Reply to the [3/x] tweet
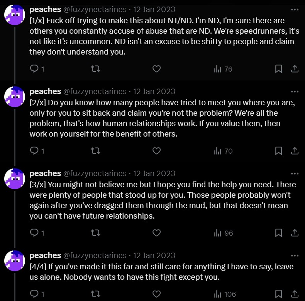The image size is (305, 301). tap(34, 233)
